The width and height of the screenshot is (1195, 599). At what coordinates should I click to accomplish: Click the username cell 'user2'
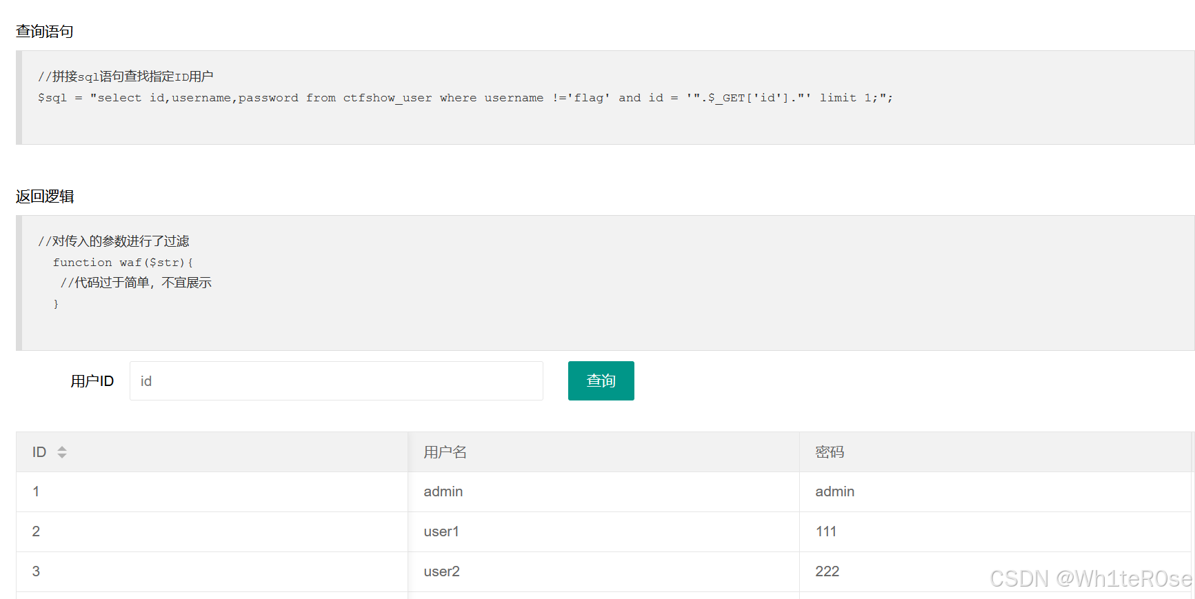click(x=603, y=571)
